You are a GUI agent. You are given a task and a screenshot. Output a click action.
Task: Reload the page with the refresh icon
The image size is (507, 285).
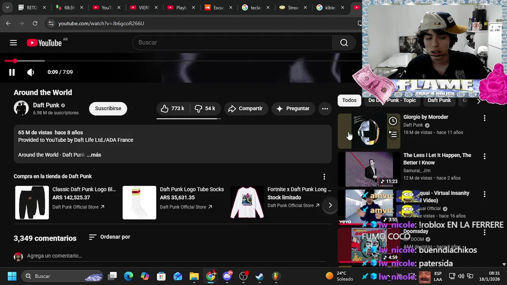35,23
